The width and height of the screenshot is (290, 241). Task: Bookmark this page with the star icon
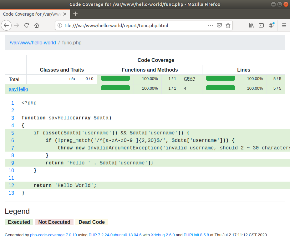coord(228,25)
